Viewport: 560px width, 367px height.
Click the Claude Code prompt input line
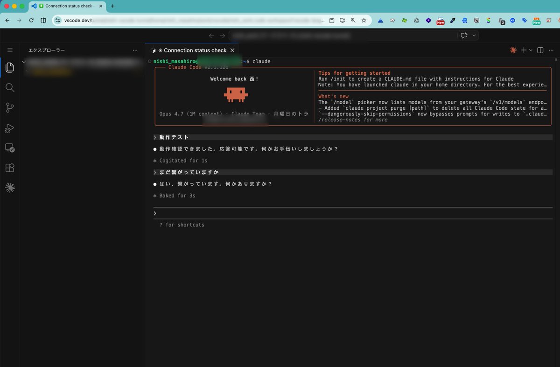pos(353,213)
